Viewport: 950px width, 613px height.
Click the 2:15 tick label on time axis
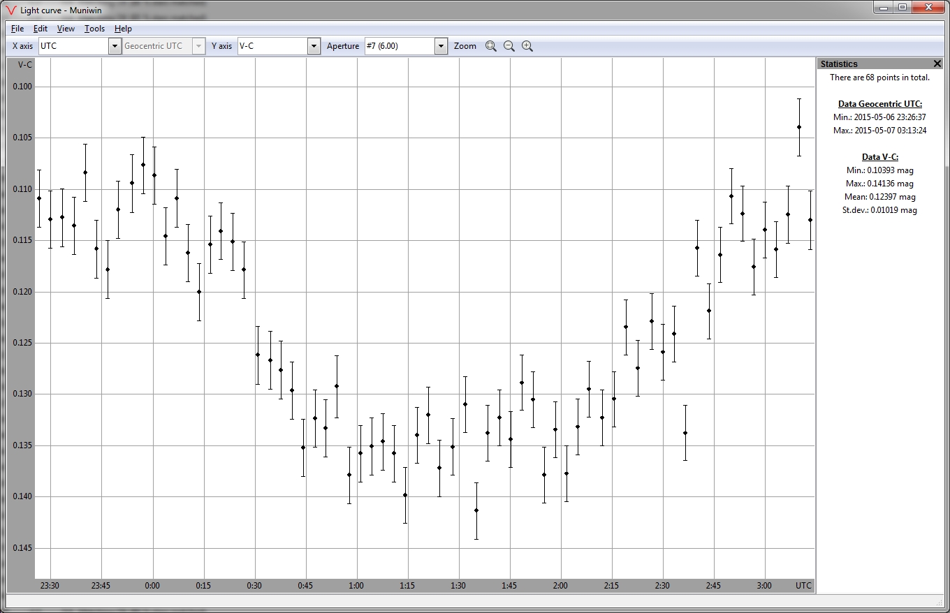point(611,586)
